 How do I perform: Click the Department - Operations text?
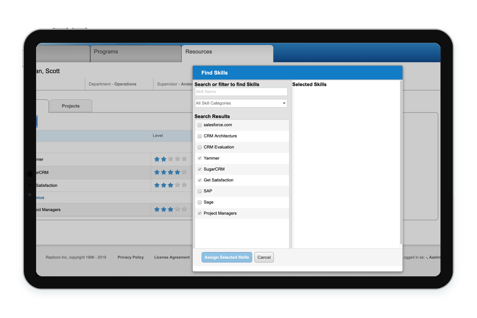pos(112,84)
